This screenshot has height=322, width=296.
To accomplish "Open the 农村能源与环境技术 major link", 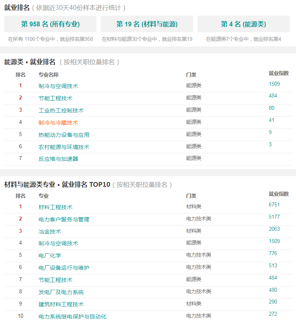I will [x=64, y=147].
